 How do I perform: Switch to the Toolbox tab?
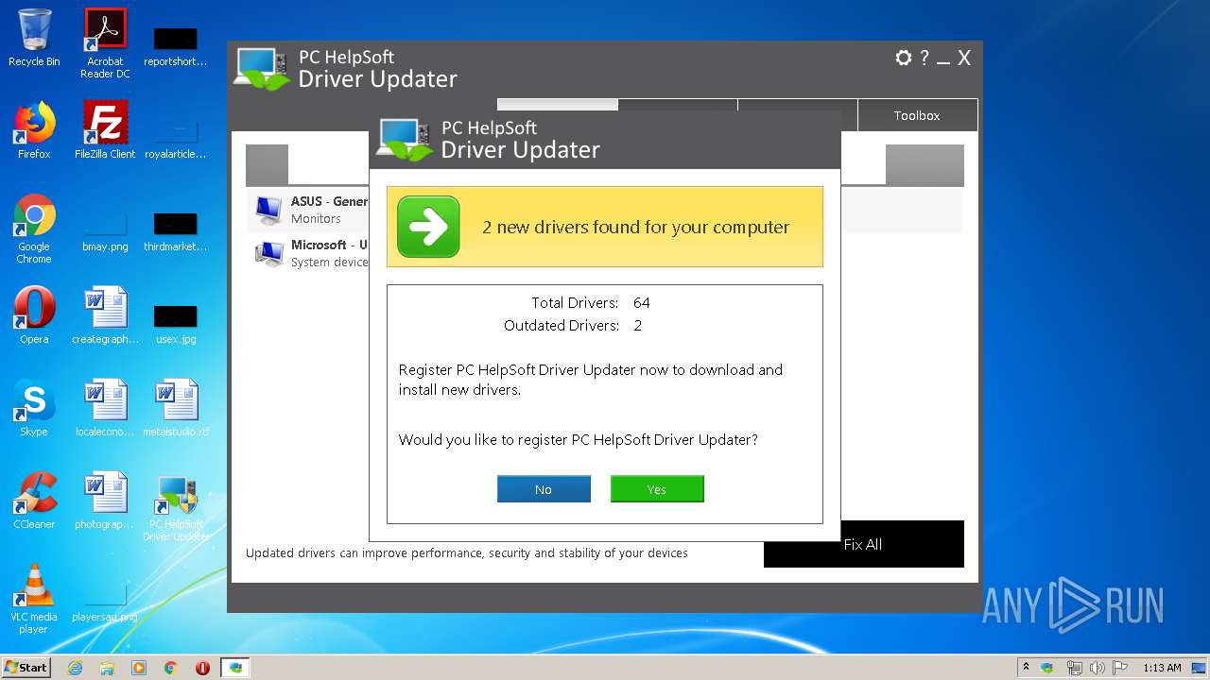point(917,115)
